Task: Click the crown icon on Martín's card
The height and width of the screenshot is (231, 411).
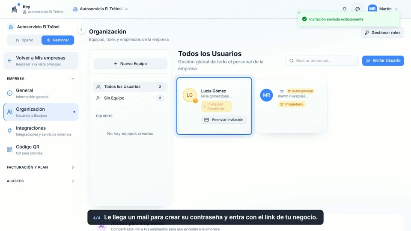Action: pos(282,91)
